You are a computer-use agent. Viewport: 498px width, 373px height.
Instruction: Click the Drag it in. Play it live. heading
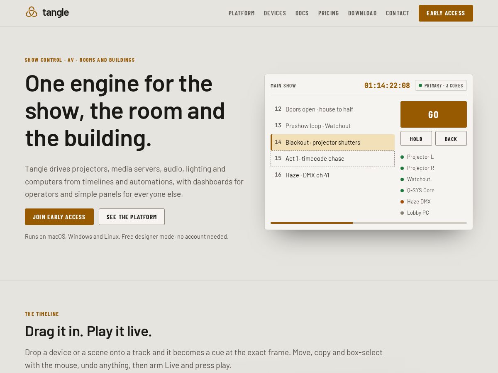pyautogui.click(x=88, y=331)
